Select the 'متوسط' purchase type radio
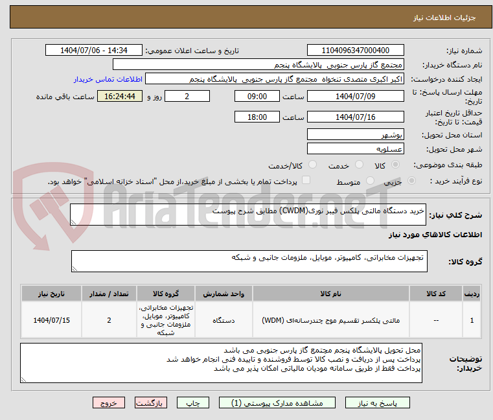The image size is (493, 420). pyautogui.click(x=370, y=181)
